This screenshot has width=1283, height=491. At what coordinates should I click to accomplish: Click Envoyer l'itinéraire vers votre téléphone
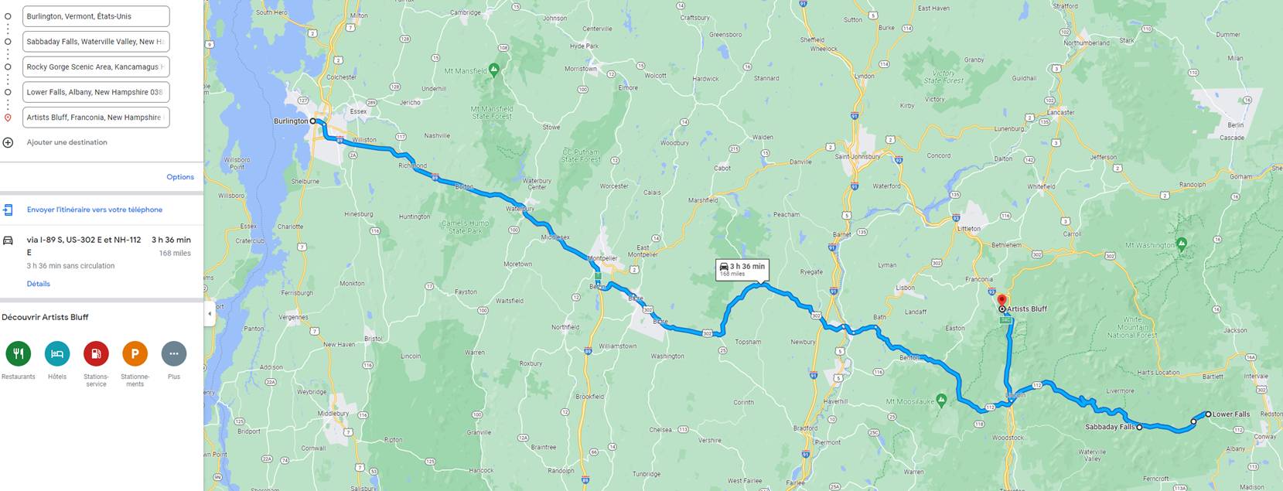point(94,210)
